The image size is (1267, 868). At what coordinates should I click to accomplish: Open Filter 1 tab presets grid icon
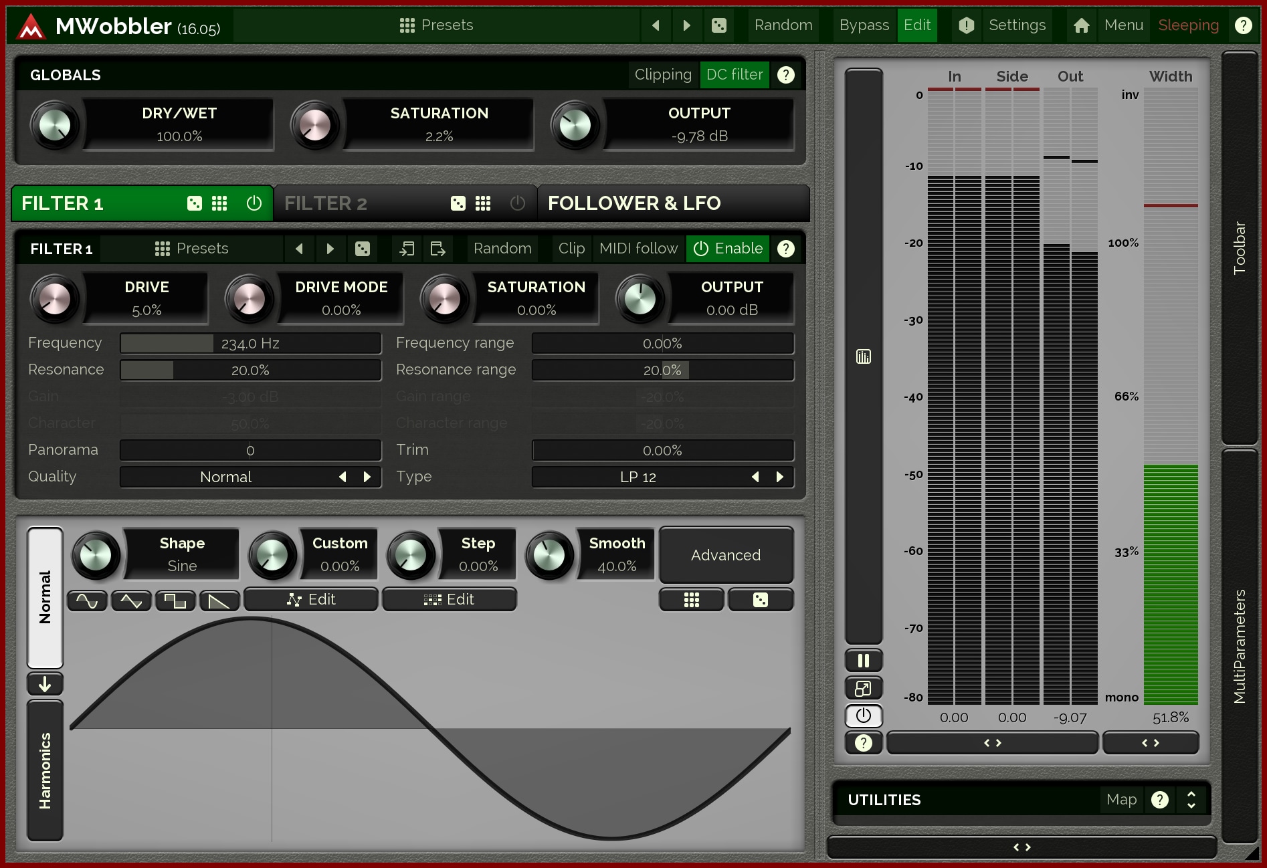click(x=219, y=203)
